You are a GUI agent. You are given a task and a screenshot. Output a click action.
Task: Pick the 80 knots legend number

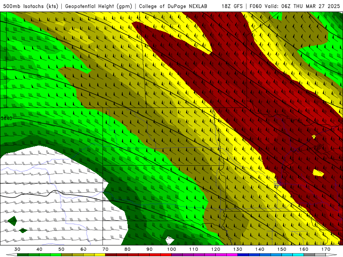[x=127, y=249]
